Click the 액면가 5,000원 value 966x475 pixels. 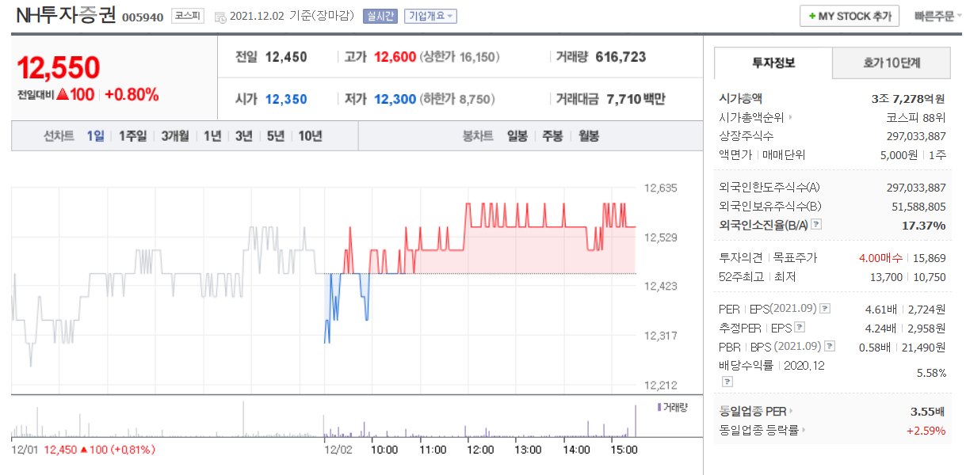(x=898, y=155)
